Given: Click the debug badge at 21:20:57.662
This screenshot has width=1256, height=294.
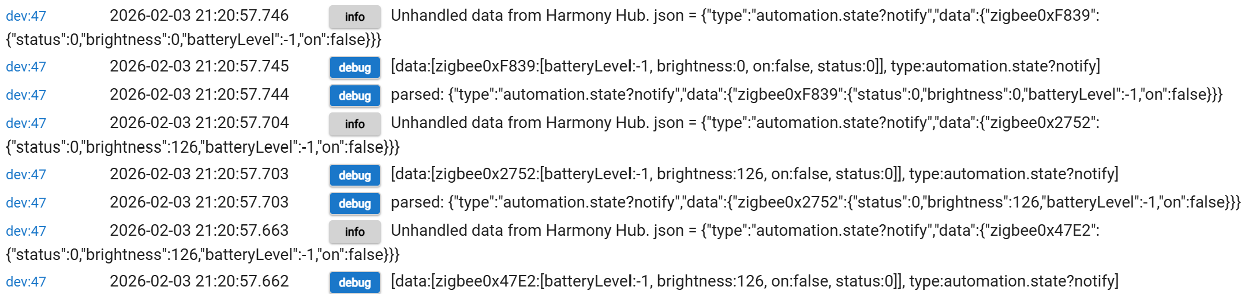Looking at the screenshot, I should click(x=354, y=282).
